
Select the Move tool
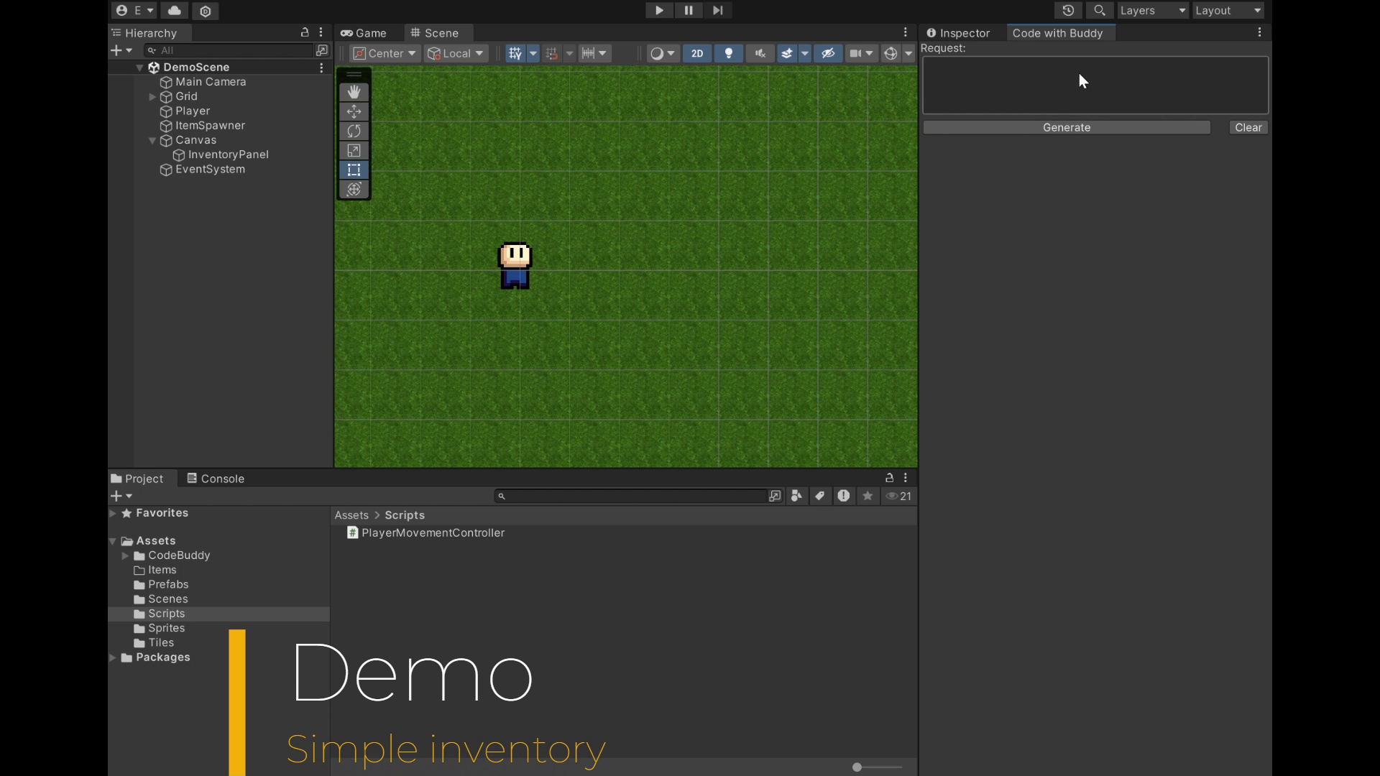click(x=354, y=111)
